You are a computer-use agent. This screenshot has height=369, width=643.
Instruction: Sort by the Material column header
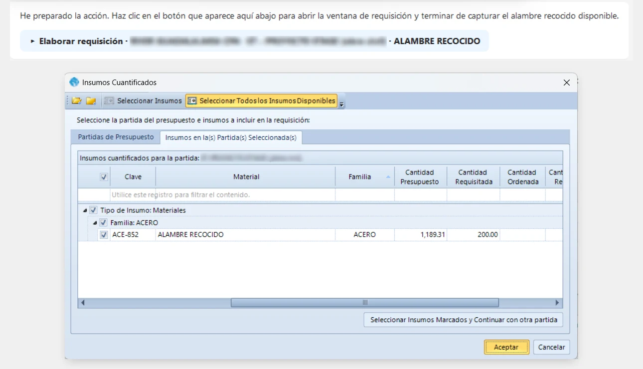246,177
